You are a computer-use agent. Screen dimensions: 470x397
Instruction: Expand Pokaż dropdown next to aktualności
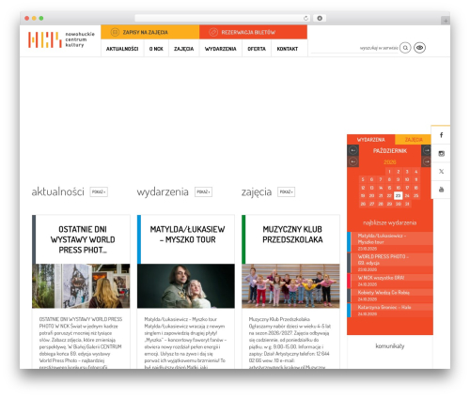tap(99, 191)
